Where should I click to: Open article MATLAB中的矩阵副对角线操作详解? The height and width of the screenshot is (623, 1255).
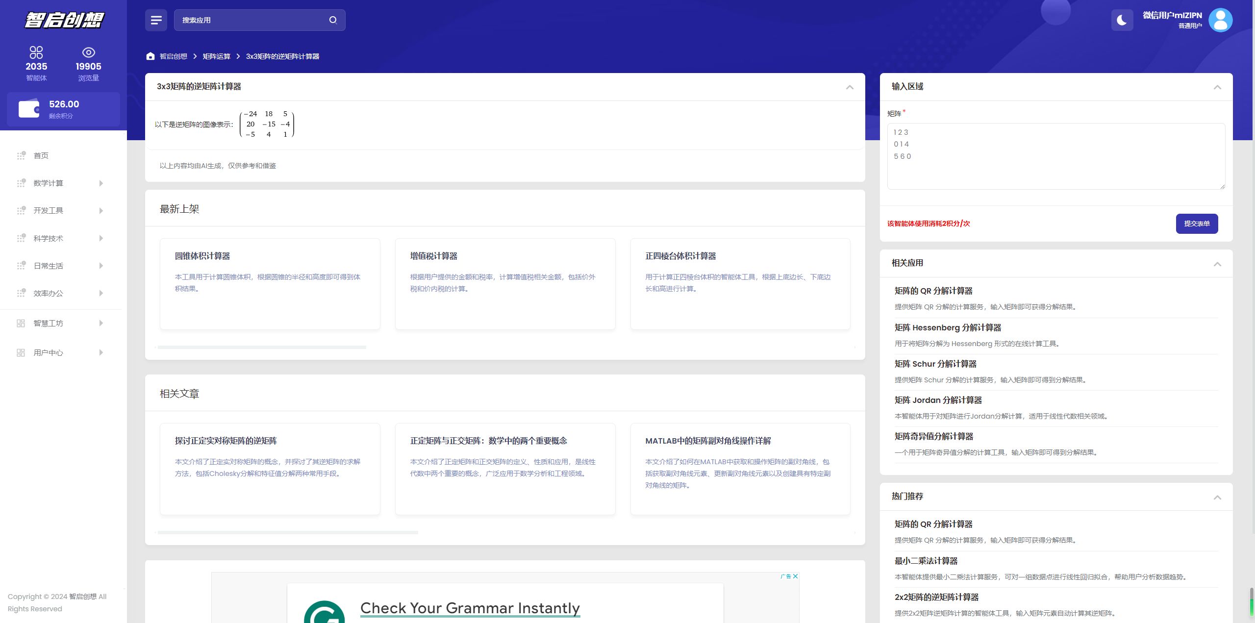coord(740,469)
